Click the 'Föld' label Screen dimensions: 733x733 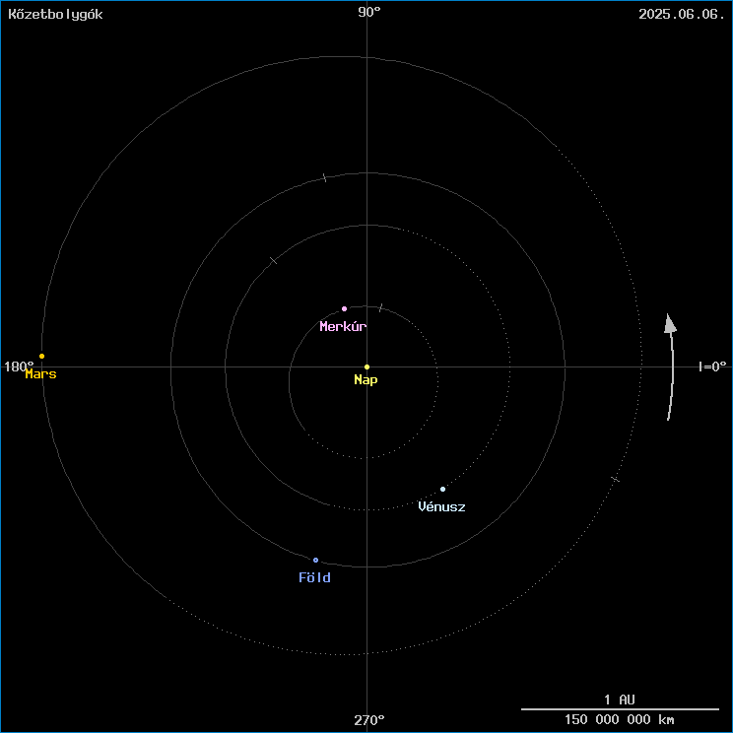pos(314,577)
